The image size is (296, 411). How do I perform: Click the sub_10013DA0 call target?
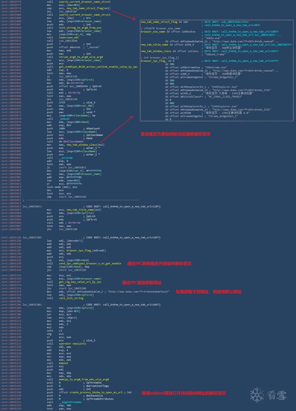pyautogui.click(x=68, y=41)
